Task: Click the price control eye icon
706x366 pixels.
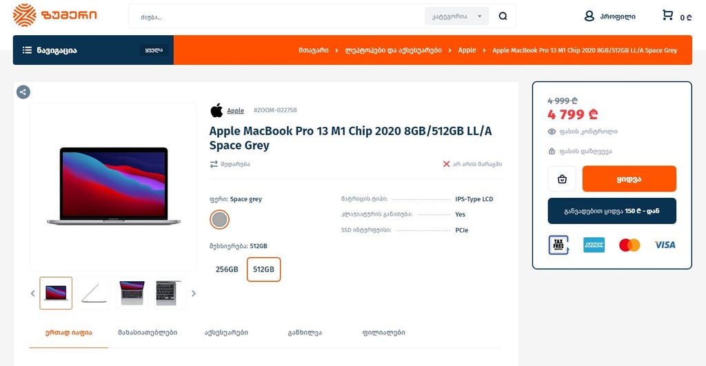Action: point(552,132)
